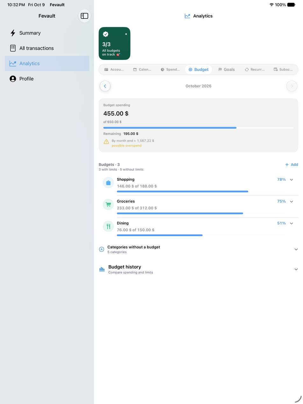The height and width of the screenshot is (404, 303).
Task: Expand the Dining budget row
Action: point(292,223)
